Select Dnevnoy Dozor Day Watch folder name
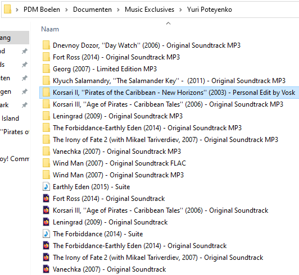299x275 pixels. [147, 45]
